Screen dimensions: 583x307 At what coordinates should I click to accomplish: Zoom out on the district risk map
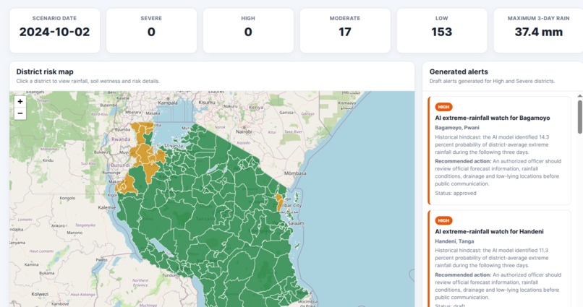pos(20,113)
